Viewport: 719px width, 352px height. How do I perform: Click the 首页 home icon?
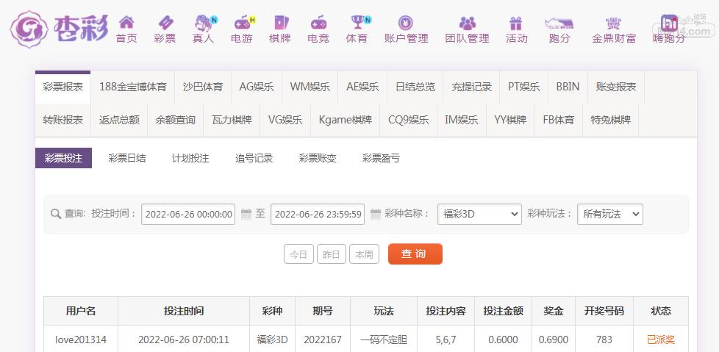[x=126, y=24]
